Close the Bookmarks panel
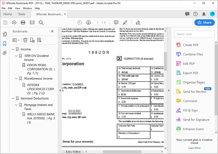The width and height of the screenshot is (218, 154). [x=52, y=31]
